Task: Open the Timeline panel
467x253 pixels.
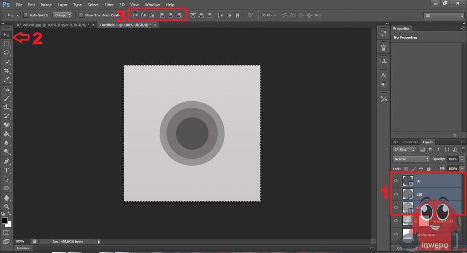Action: coord(23,248)
